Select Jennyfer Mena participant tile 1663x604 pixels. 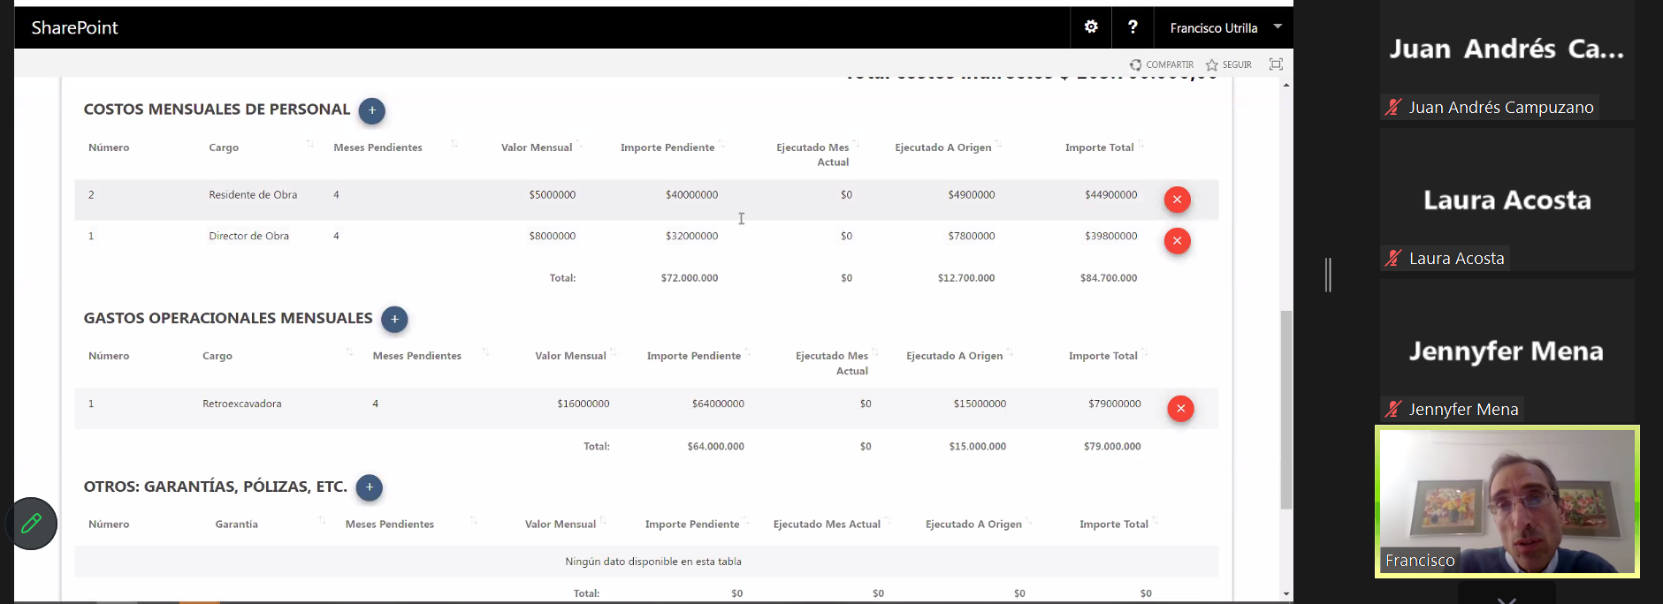click(x=1507, y=351)
